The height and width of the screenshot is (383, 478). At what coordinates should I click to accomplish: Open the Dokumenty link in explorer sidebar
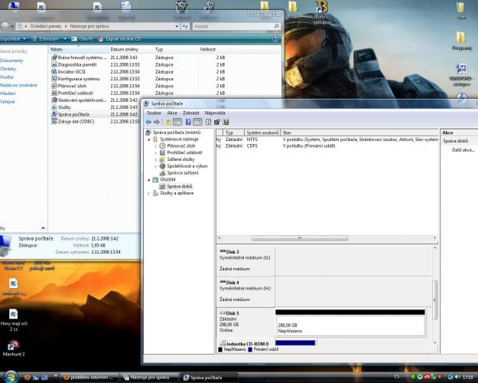[x=11, y=61]
